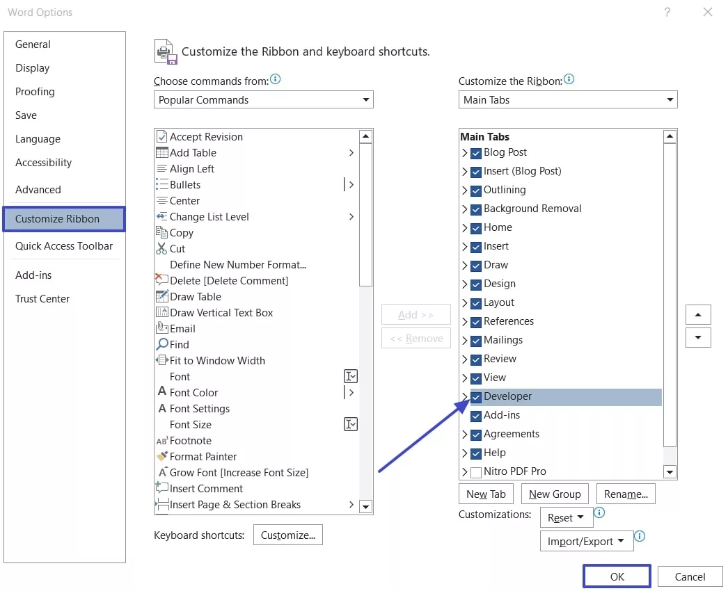Image resolution: width=728 pixels, height=591 pixels.
Task: Select Draw Vertical Text Box icon
Action: pos(161,312)
